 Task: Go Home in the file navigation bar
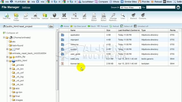coord(65,26)
